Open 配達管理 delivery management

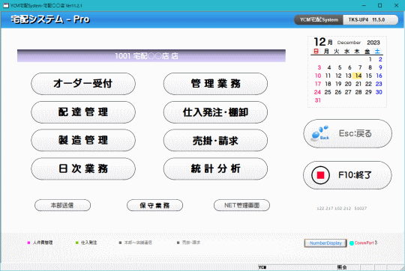(83, 112)
